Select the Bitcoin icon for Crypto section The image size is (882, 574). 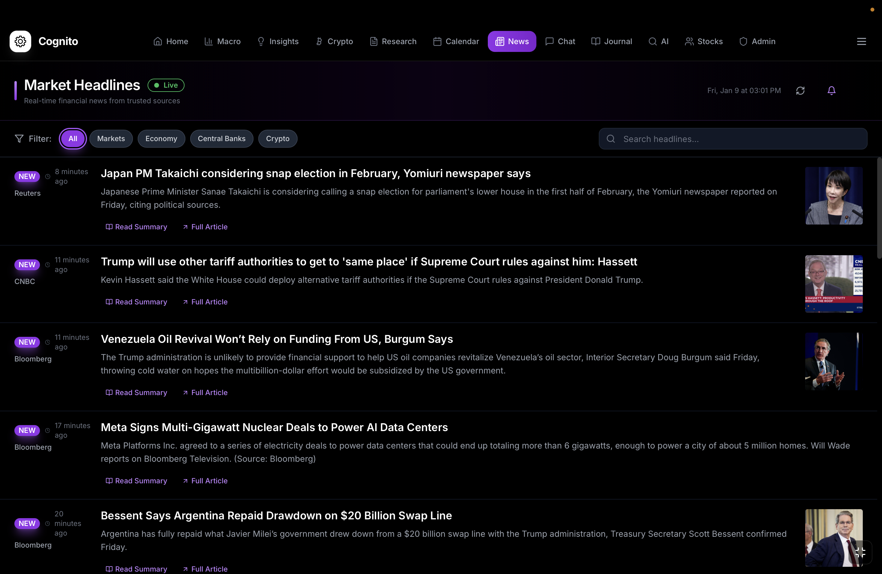pos(319,41)
